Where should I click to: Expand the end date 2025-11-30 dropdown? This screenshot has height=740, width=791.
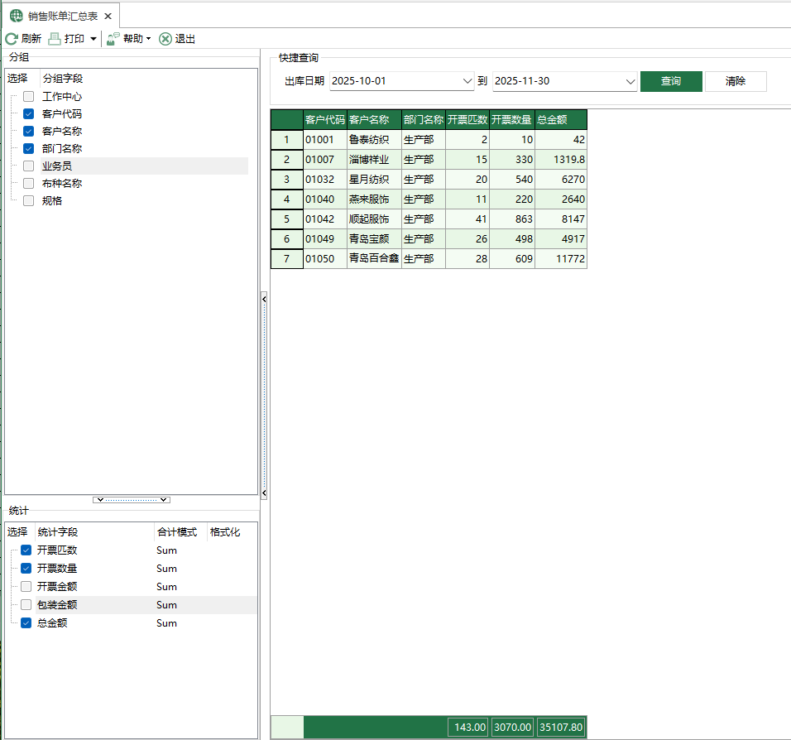pyautogui.click(x=630, y=81)
